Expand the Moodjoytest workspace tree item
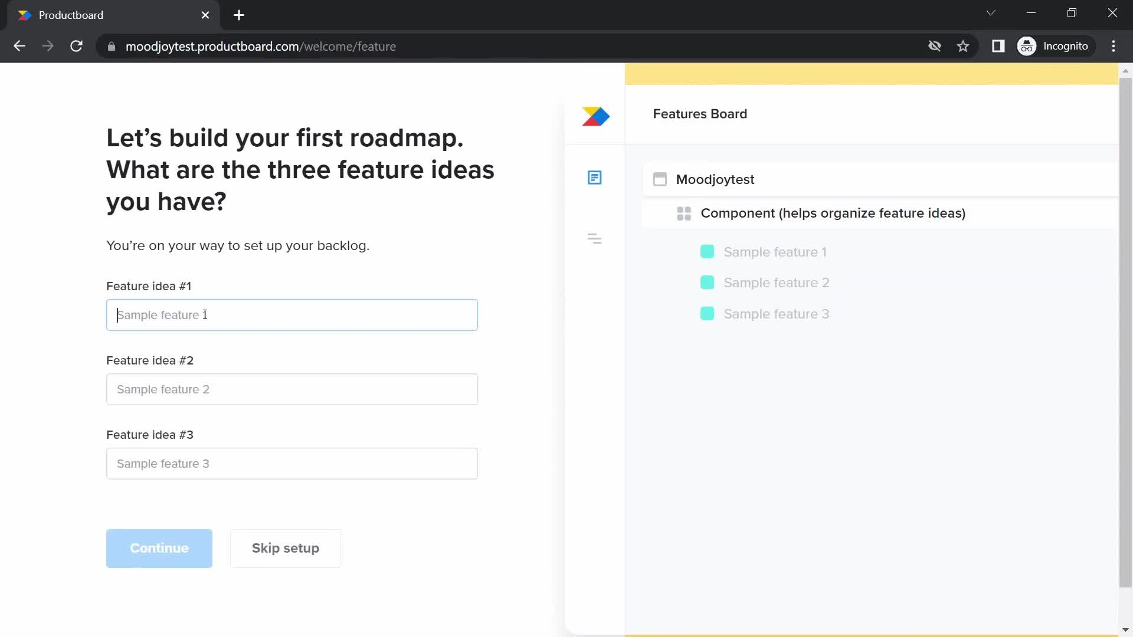 click(660, 179)
